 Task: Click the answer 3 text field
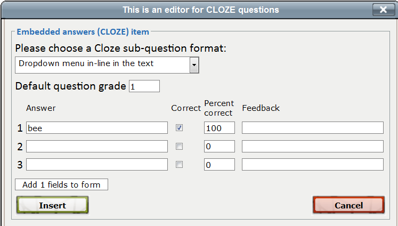click(97, 165)
